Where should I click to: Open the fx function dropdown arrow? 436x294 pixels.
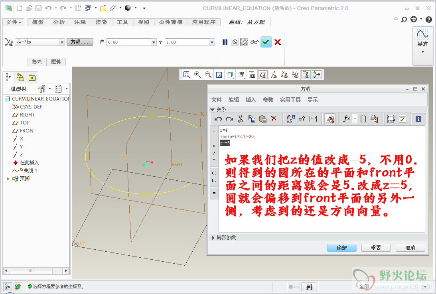355,119
